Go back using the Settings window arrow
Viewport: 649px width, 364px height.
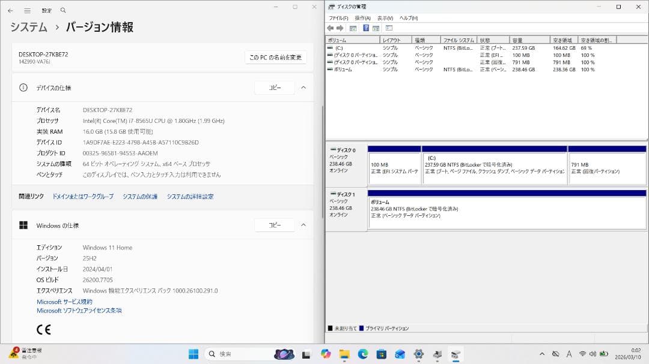tap(10, 10)
